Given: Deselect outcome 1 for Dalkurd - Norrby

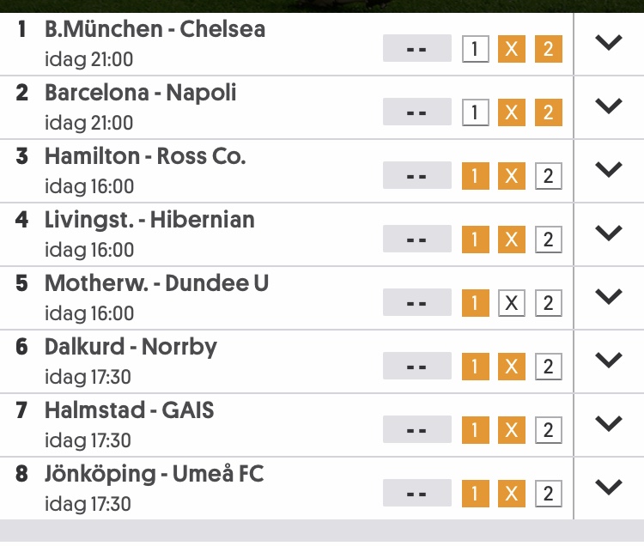Looking at the screenshot, I should click(x=475, y=367).
